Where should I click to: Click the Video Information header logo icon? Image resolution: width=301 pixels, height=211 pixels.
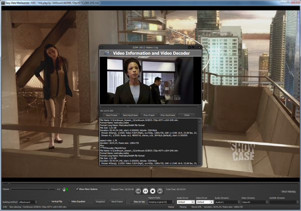[x=107, y=53]
